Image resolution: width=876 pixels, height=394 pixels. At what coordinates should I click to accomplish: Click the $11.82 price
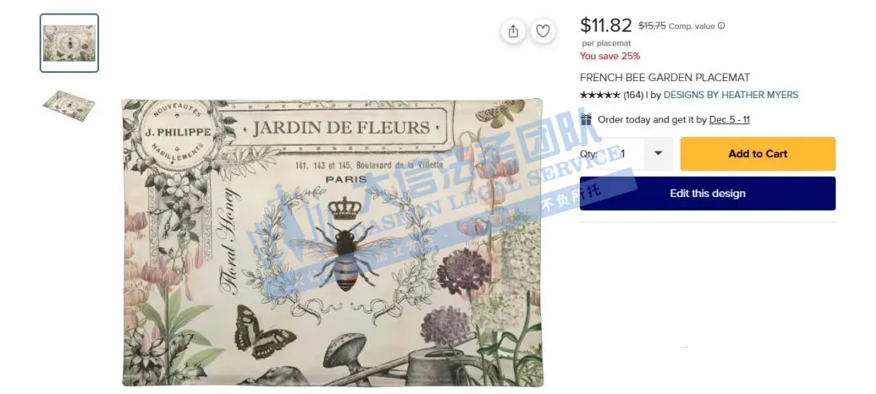click(606, 25)
